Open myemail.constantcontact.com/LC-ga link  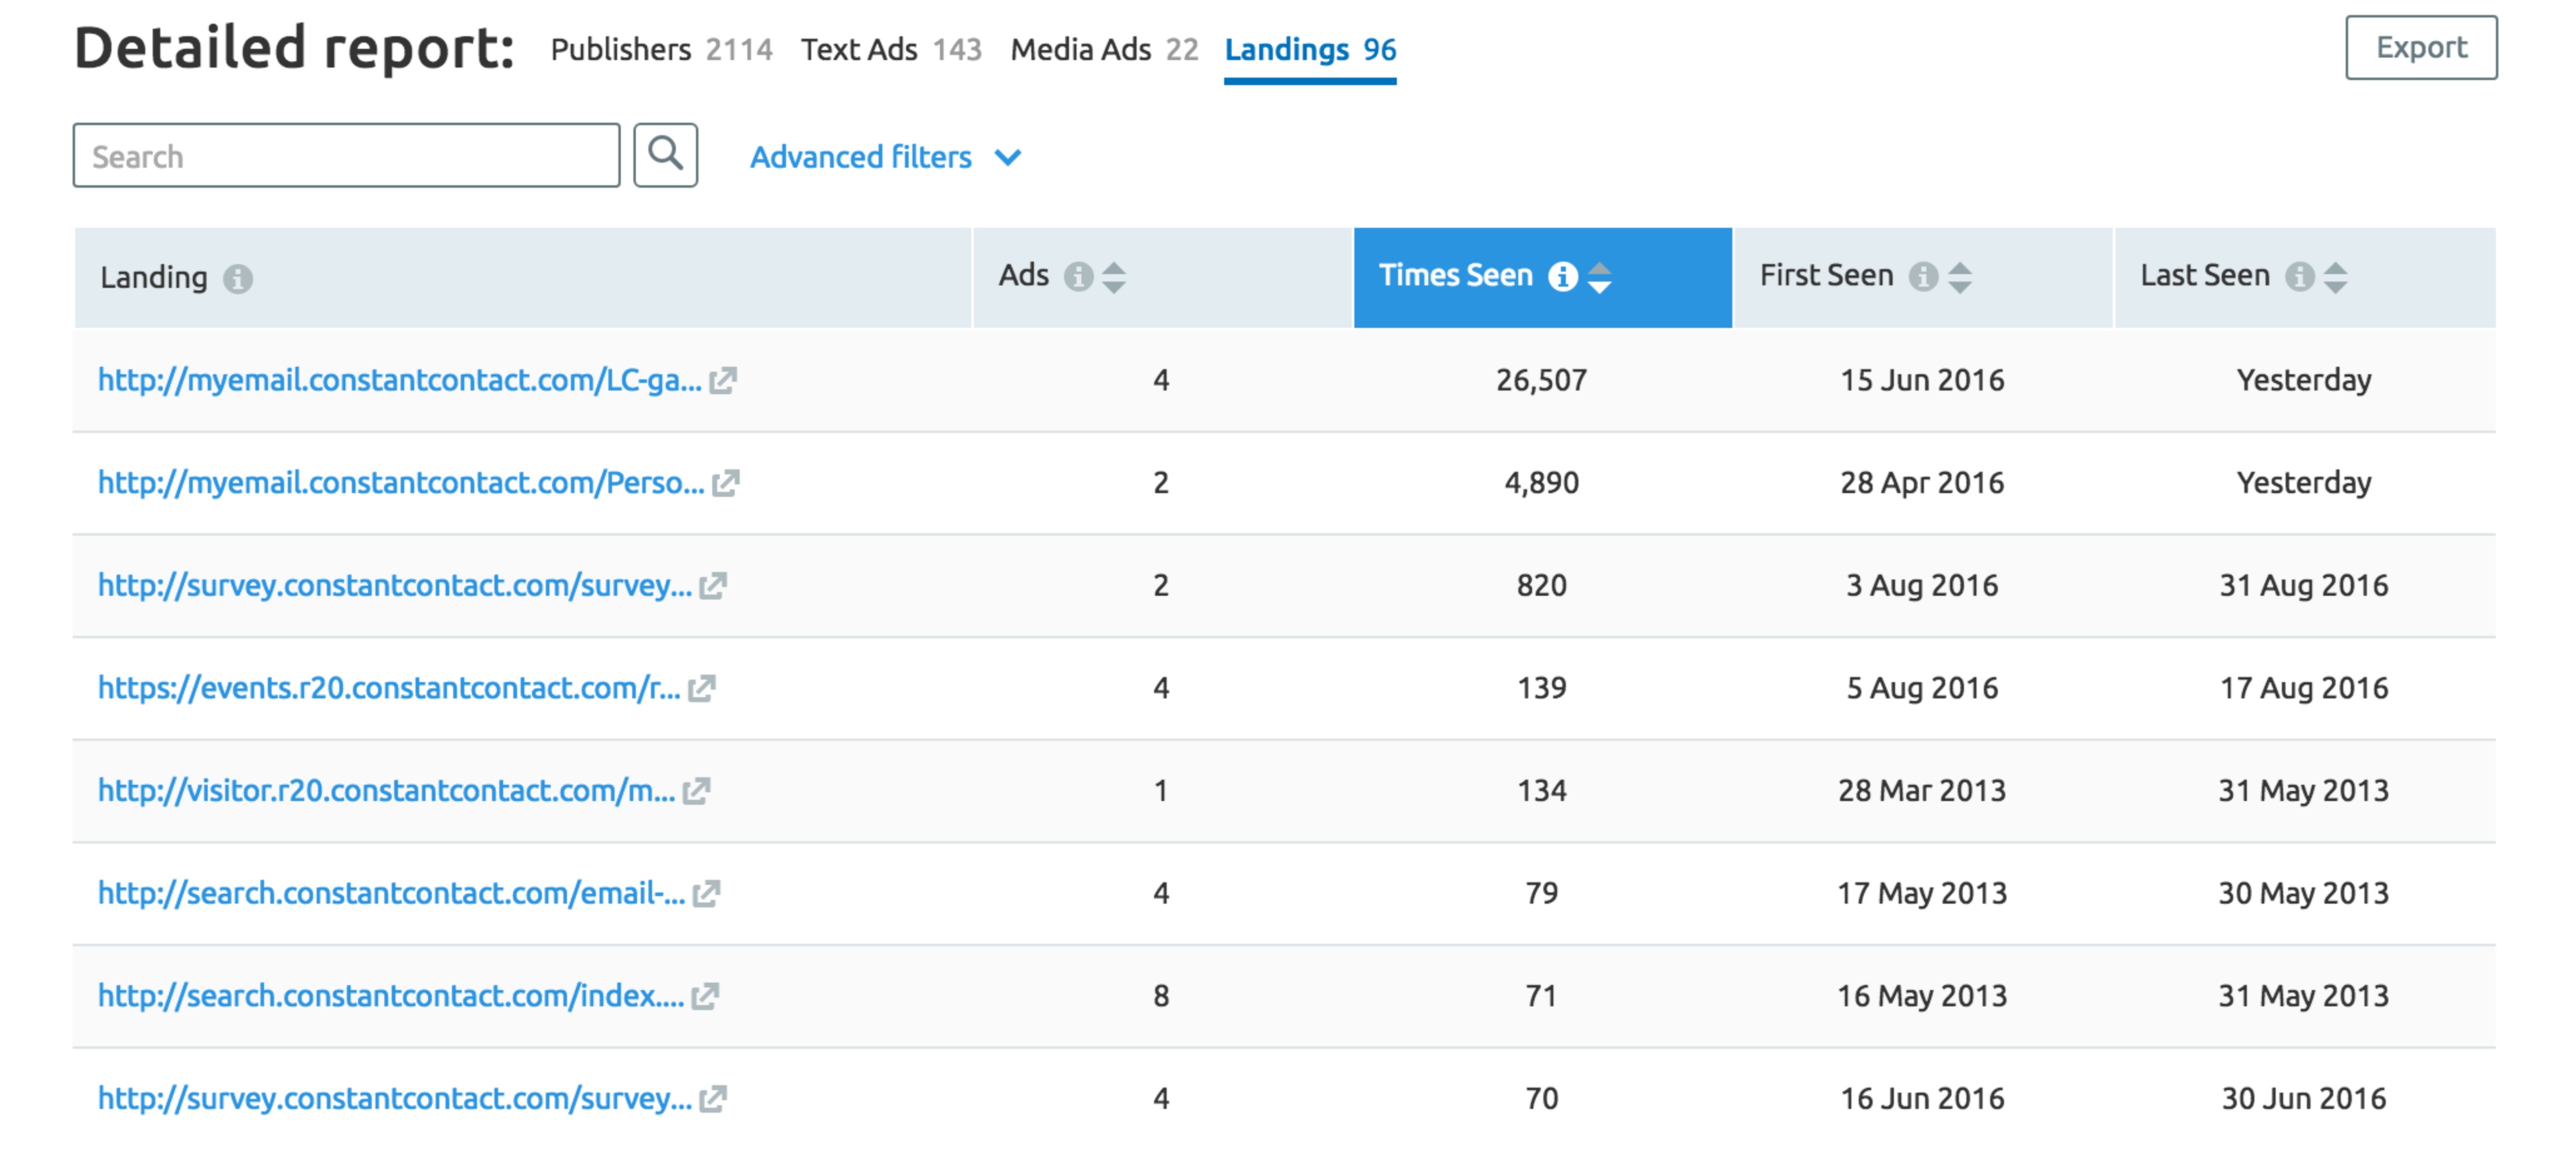tap(399, 380)
